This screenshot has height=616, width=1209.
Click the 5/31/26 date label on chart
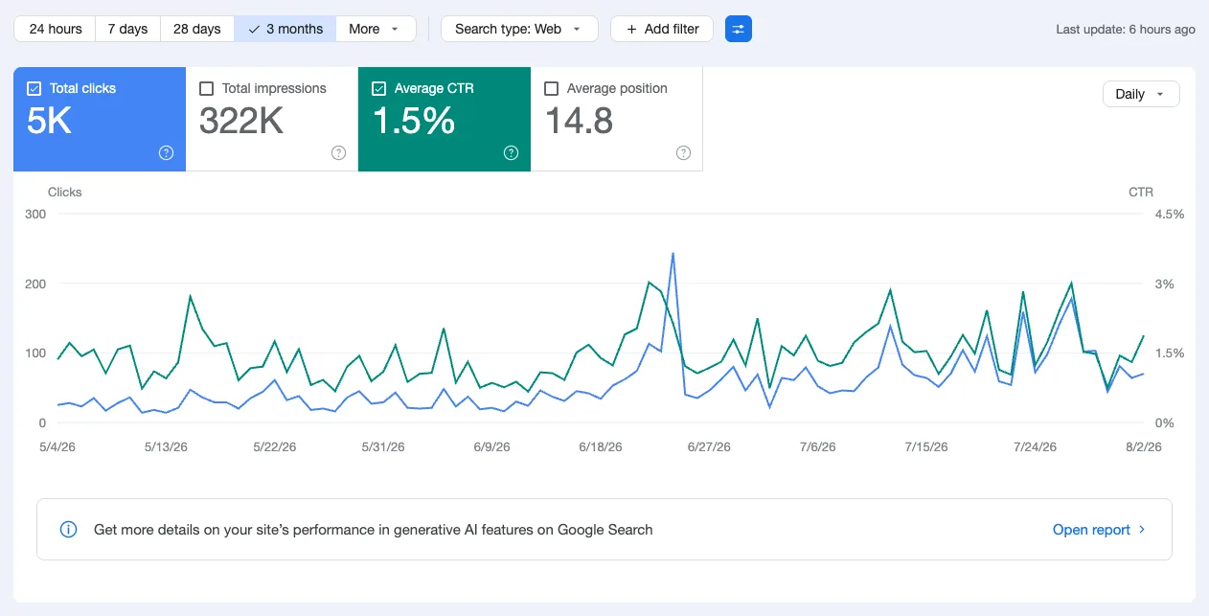coord(384,447)
